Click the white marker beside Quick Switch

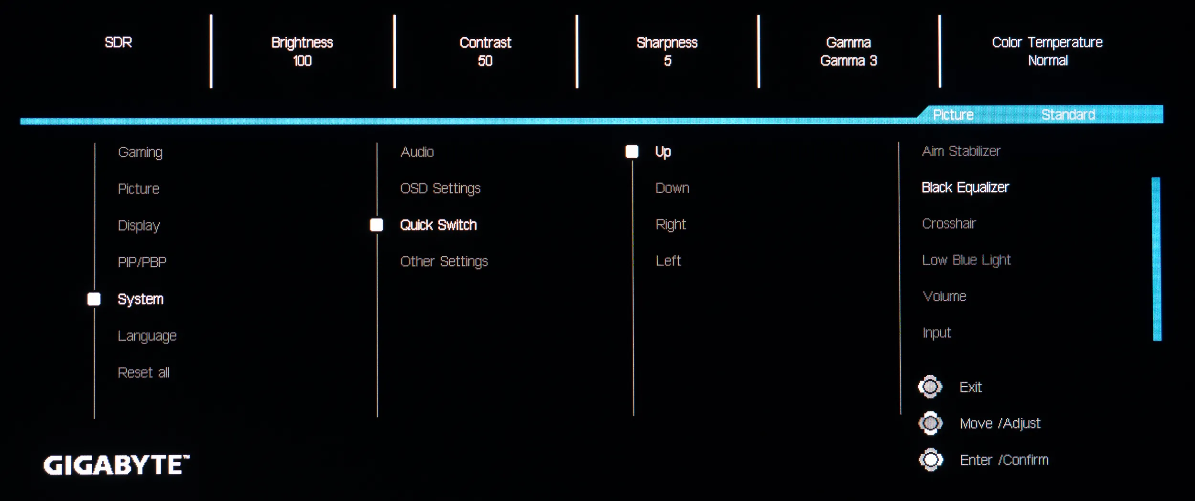point(377,225)
